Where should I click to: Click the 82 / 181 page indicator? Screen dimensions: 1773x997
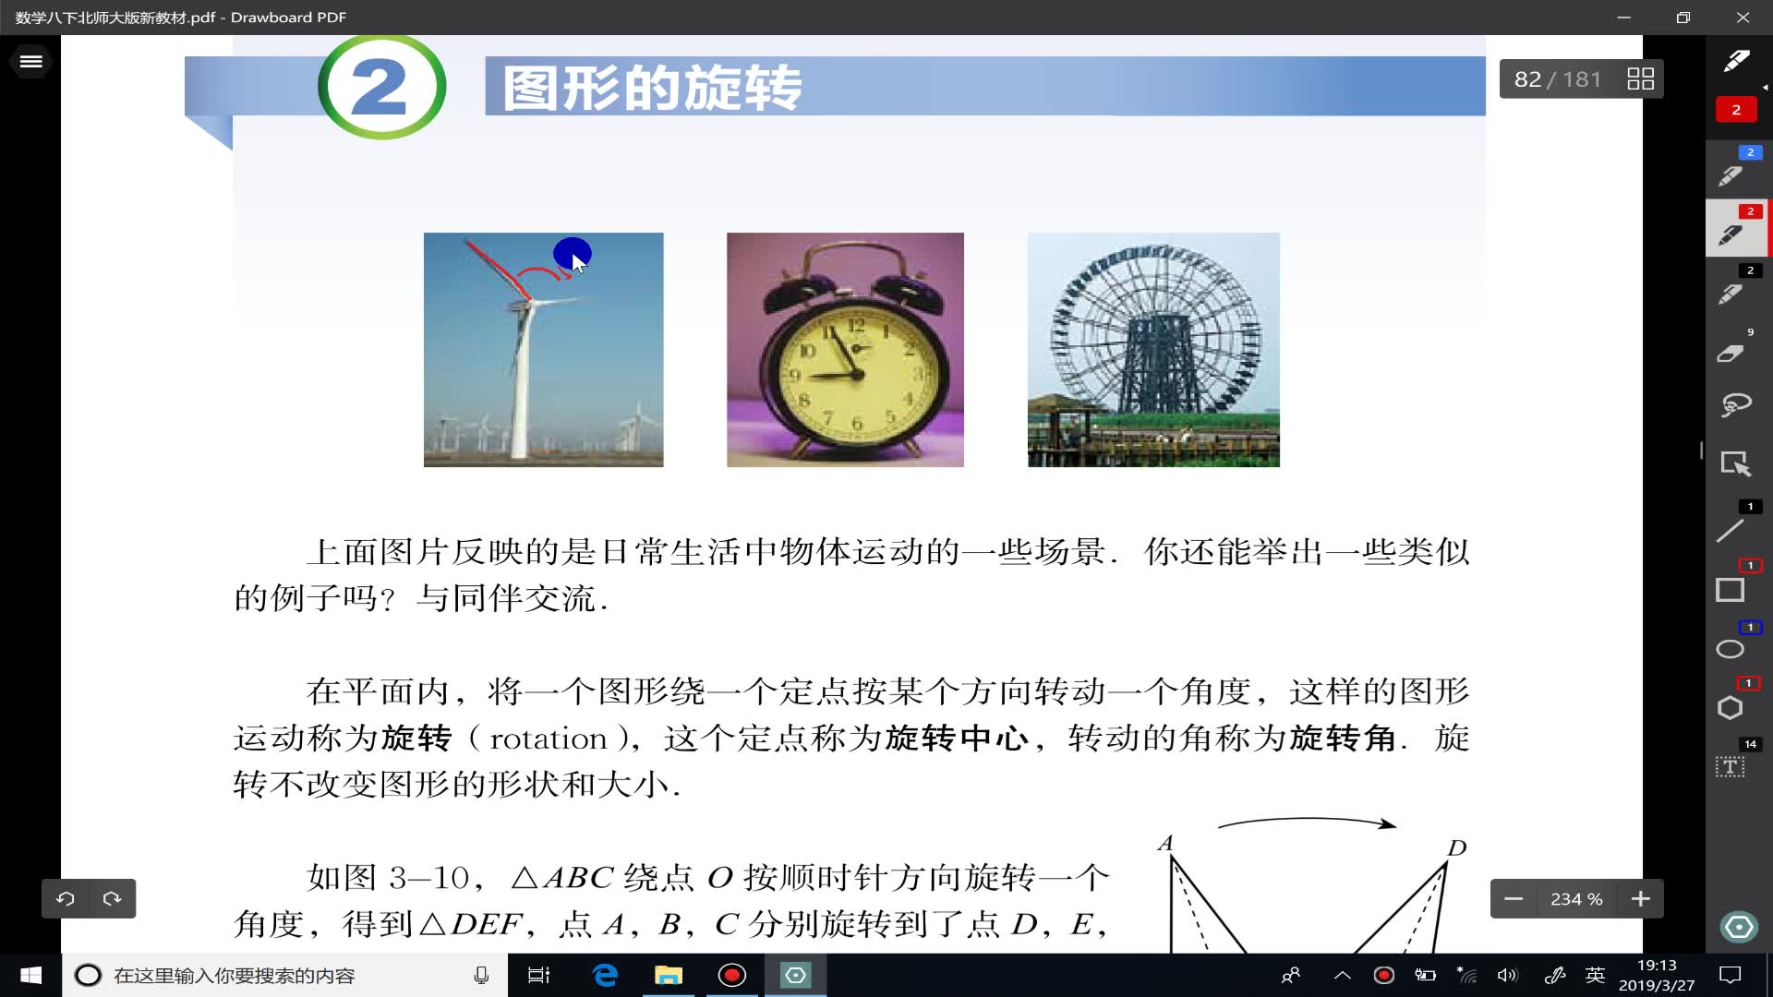(1558, 79)
